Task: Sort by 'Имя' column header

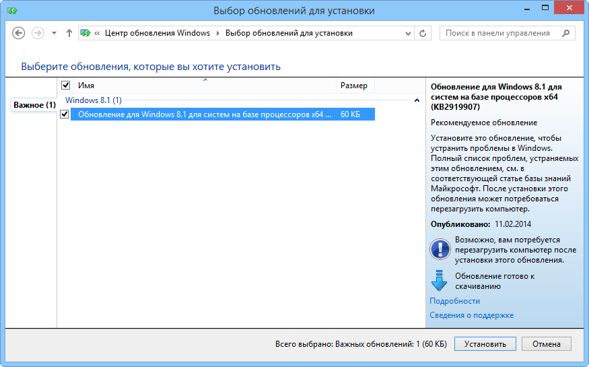Action: click(205, 86)
